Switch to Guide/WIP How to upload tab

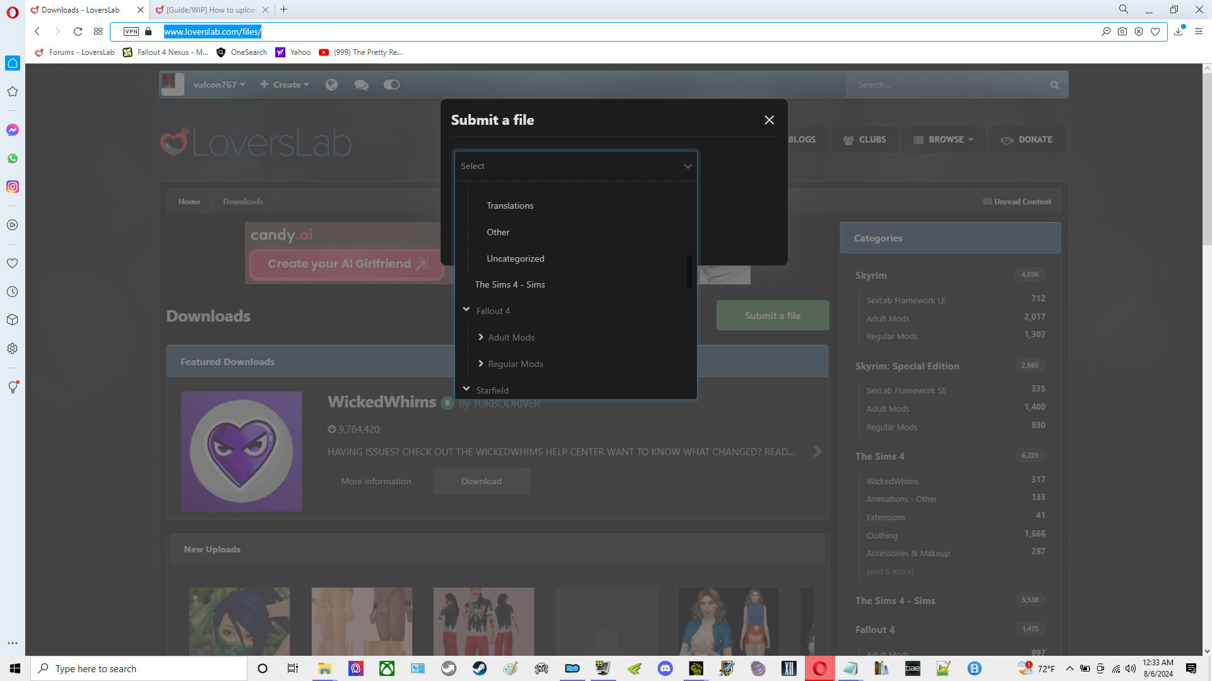point(211,9)
